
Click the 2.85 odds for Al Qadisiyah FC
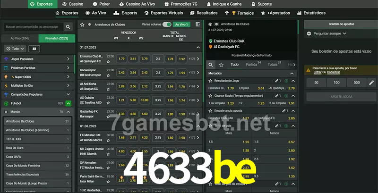(x=291, y=118)
